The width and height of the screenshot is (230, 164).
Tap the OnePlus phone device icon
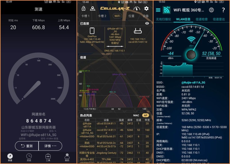92,31
